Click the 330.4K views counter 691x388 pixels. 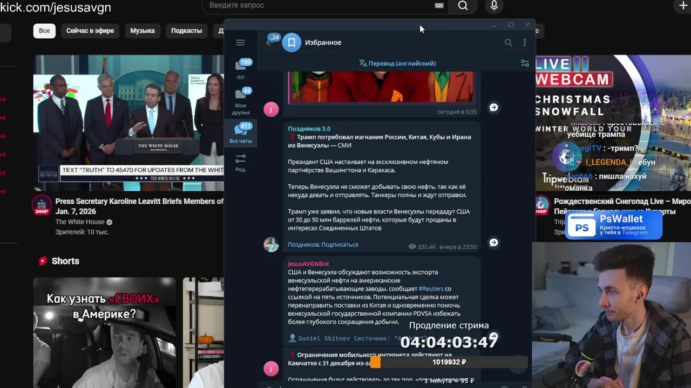click(x=422, y=247)
